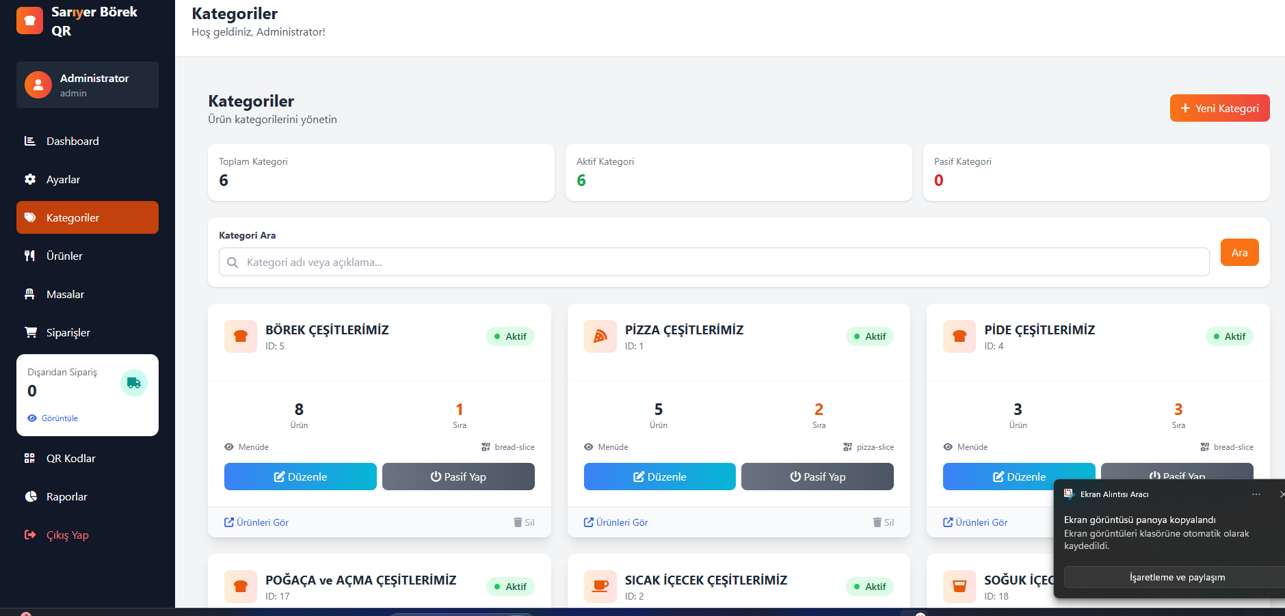Click the Yeni Kategori button
Screen dimensions: 1285x616
pos(1219,108)
